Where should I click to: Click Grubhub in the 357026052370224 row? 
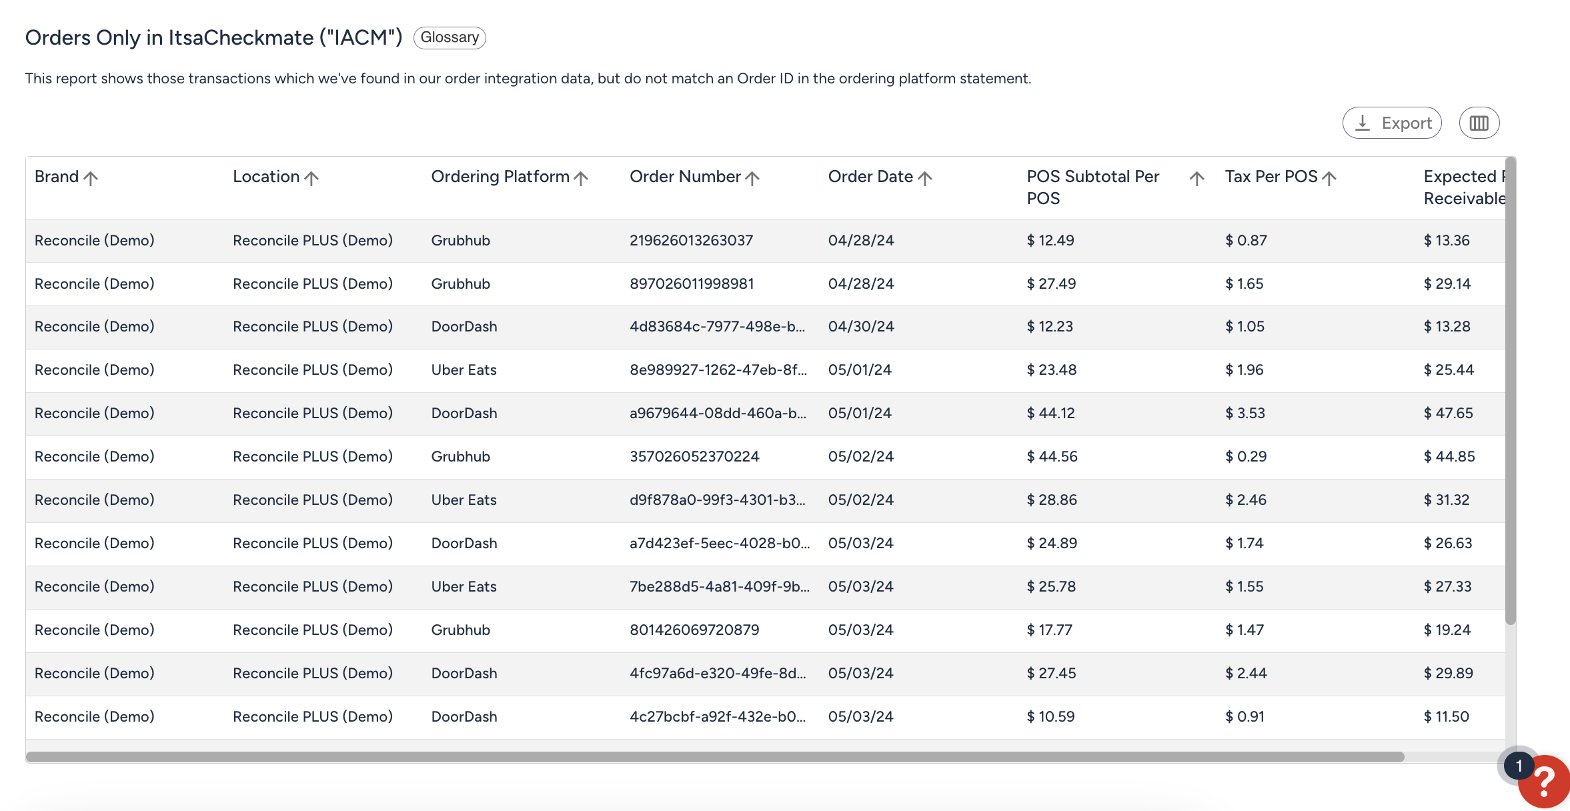(461, 457)
